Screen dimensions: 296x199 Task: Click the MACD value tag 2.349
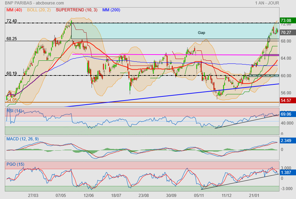click(286, 141)
